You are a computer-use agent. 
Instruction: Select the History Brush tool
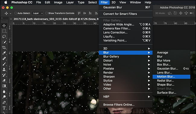(4, 75)
